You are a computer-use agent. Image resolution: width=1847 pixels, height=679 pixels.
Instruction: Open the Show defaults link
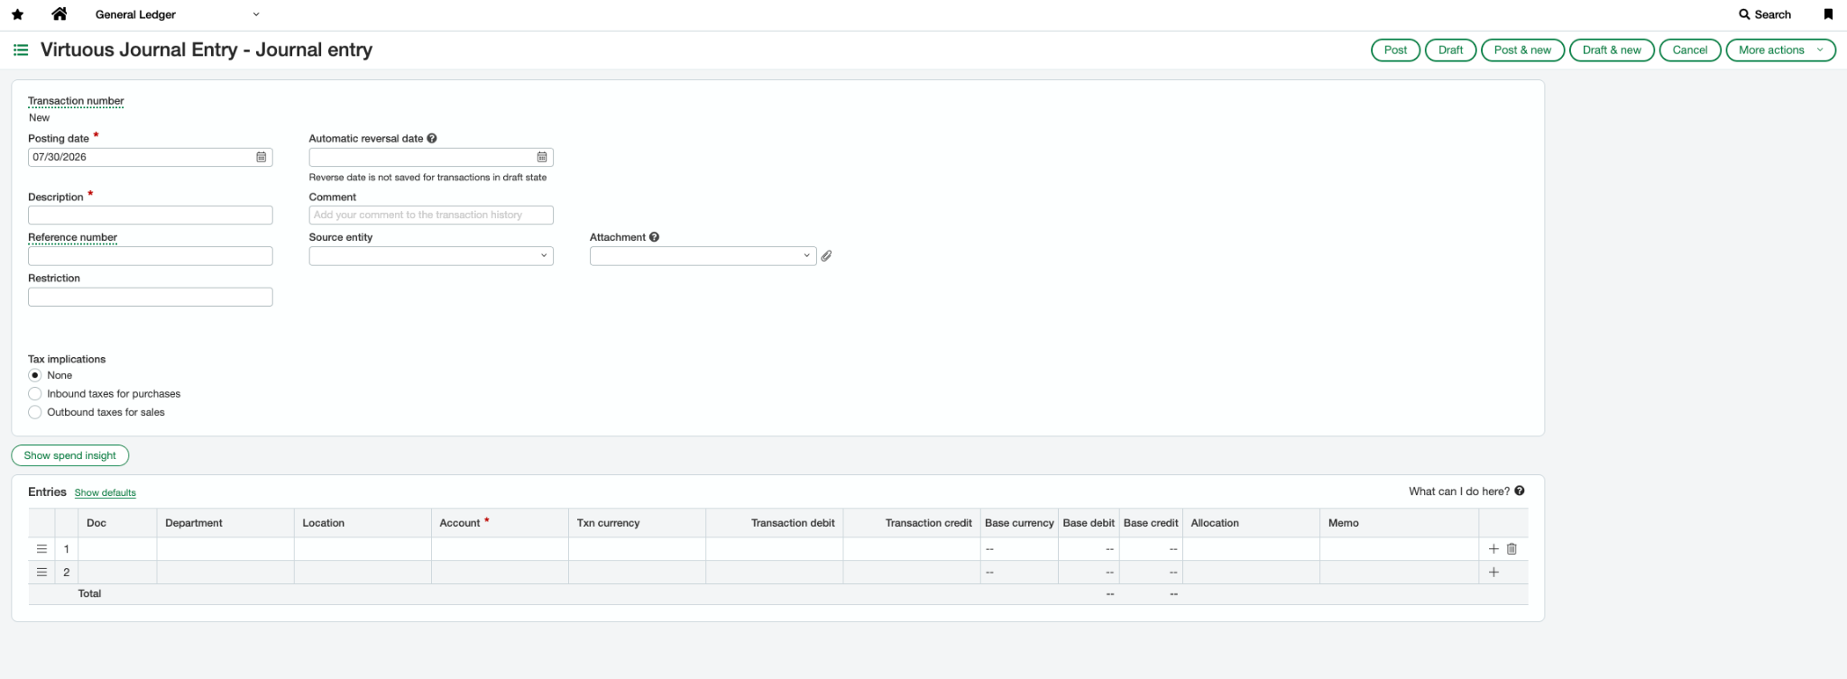[106, 492]
